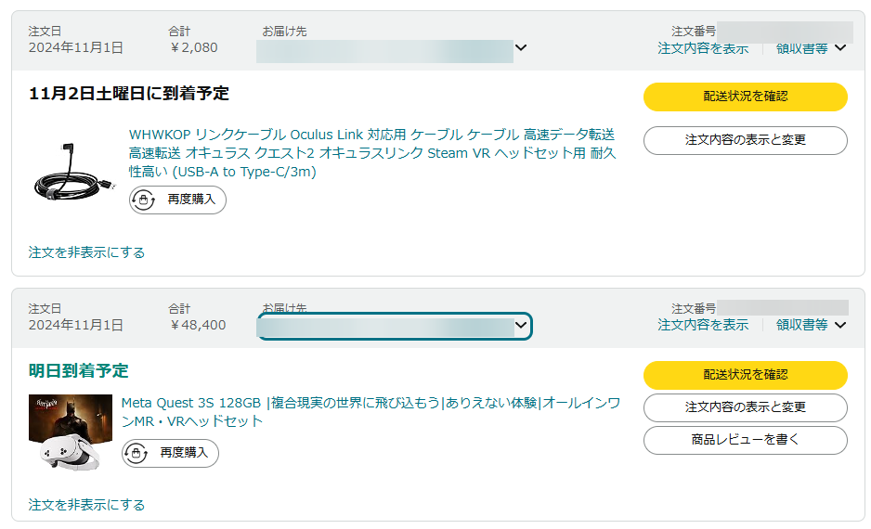Click 注文内容を表示 for the ¥2,080 order
The height and width of the screenshot is (529, 871).
pyautogui.click(x=703, y=48)
